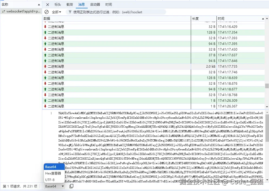Switch to the 标头 tab
This screenshot has width=269, height=191.
58,4
